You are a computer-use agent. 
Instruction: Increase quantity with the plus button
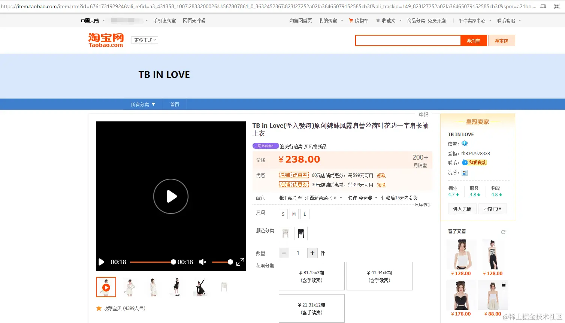pyautogui.click(x=312, y=253)
